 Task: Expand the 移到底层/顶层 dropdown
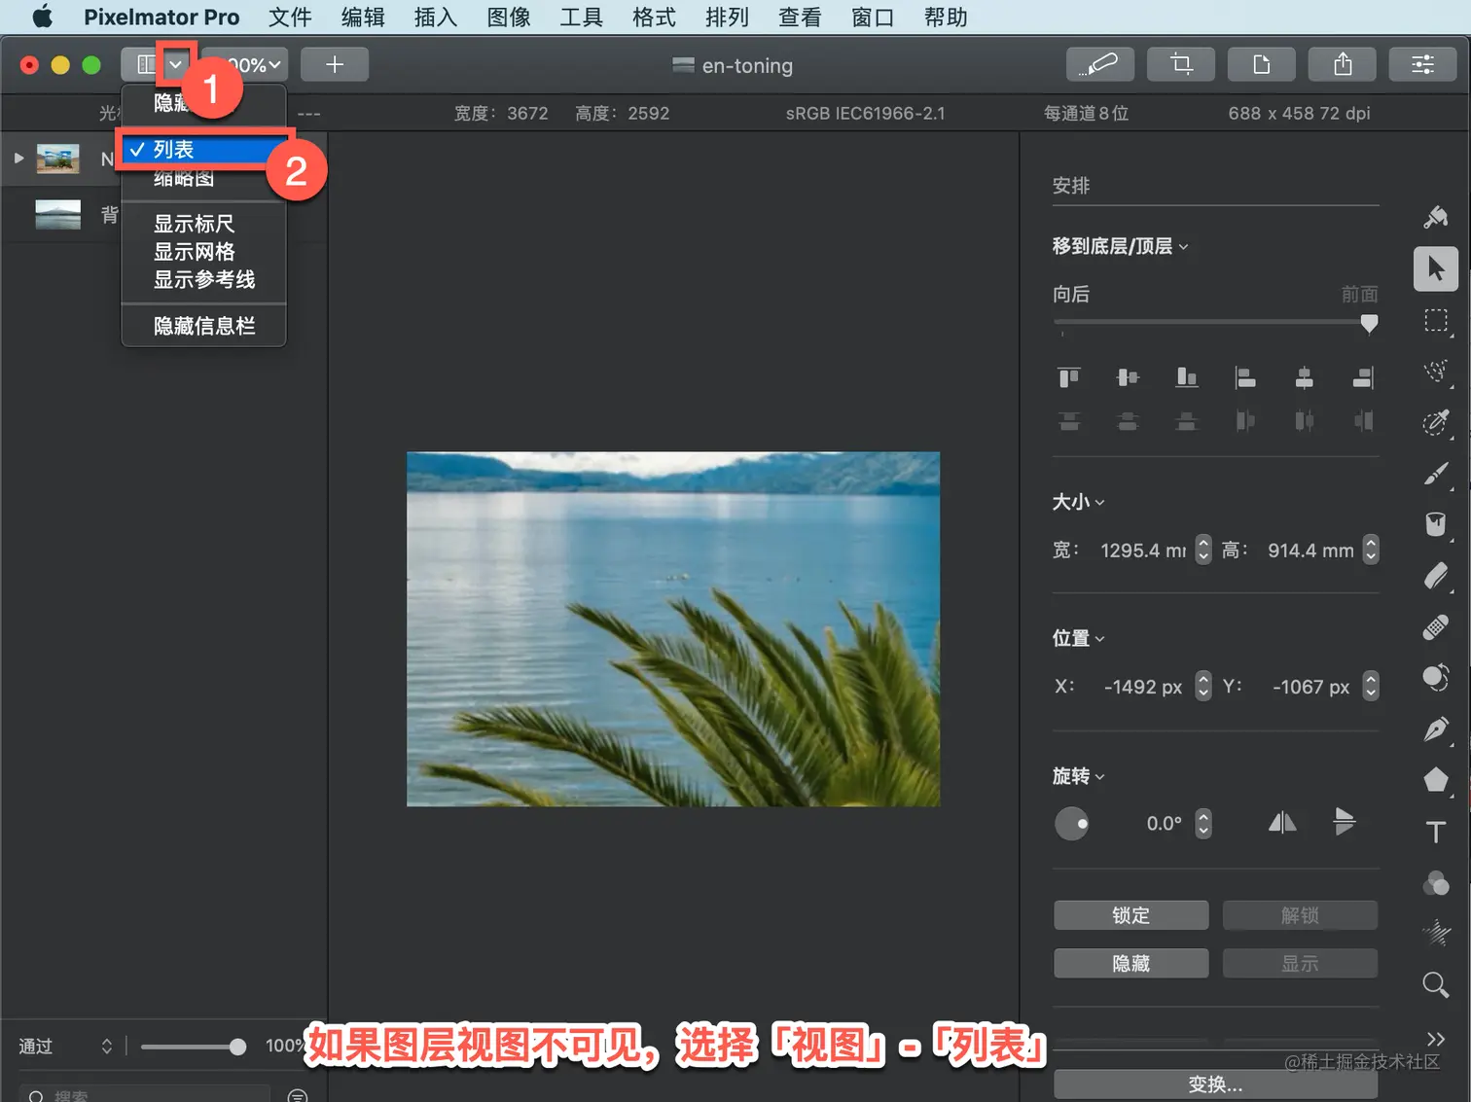(x=1120, y=246)
